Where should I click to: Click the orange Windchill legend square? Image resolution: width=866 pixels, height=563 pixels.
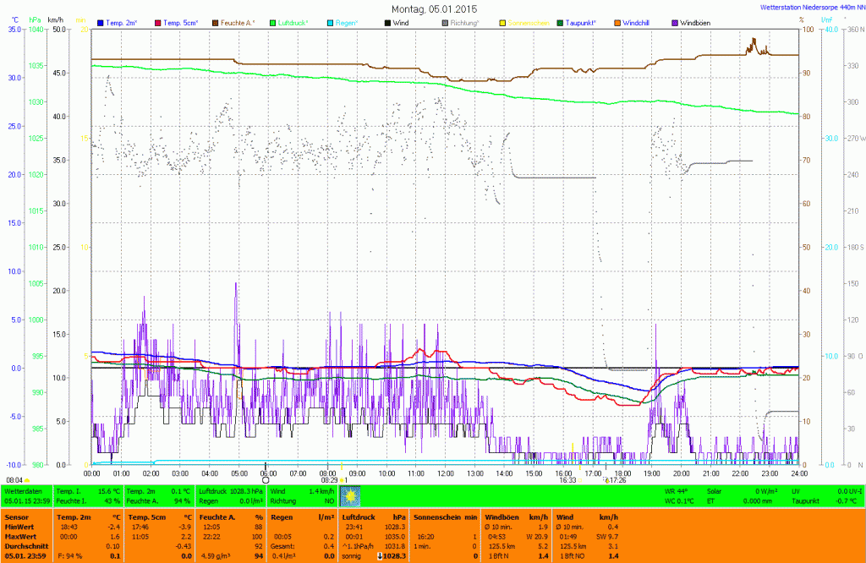click(x=616, y=22)
